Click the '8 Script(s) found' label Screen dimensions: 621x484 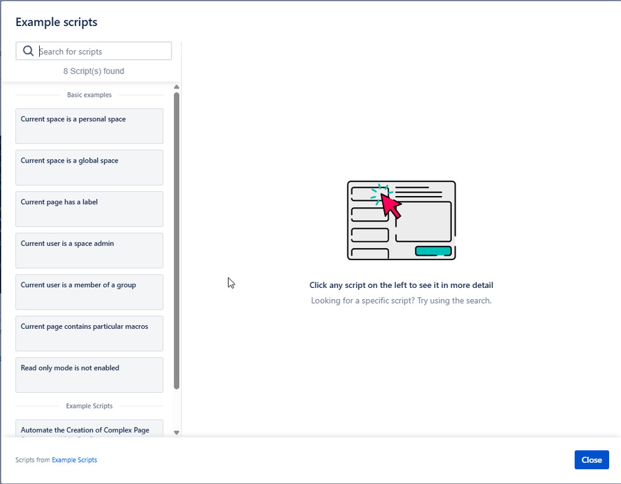tap(93, 71)
